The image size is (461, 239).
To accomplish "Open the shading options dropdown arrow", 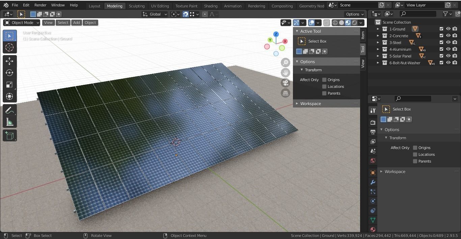I will click(361, 23).
